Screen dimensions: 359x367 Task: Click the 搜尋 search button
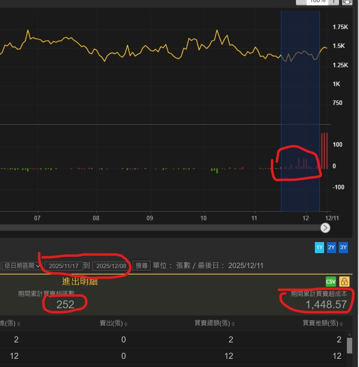pos(141,266)
